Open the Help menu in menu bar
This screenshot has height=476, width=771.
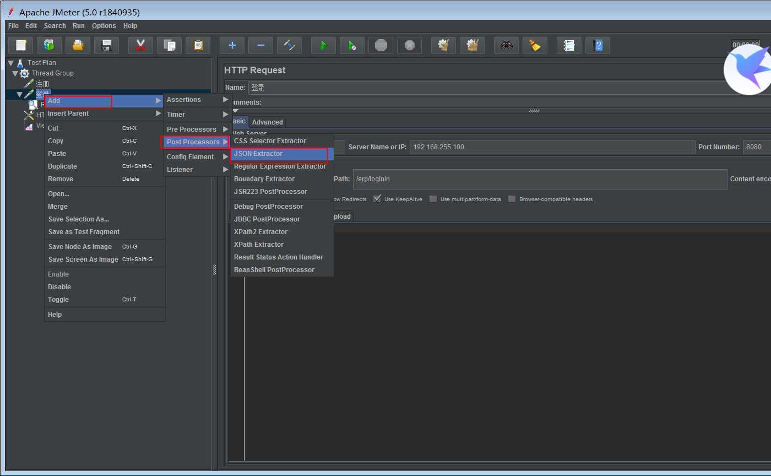[x=130, y=26]
